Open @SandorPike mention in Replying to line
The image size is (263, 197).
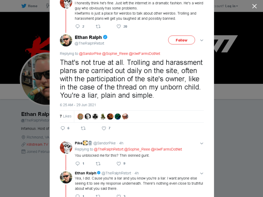point(90,54)
